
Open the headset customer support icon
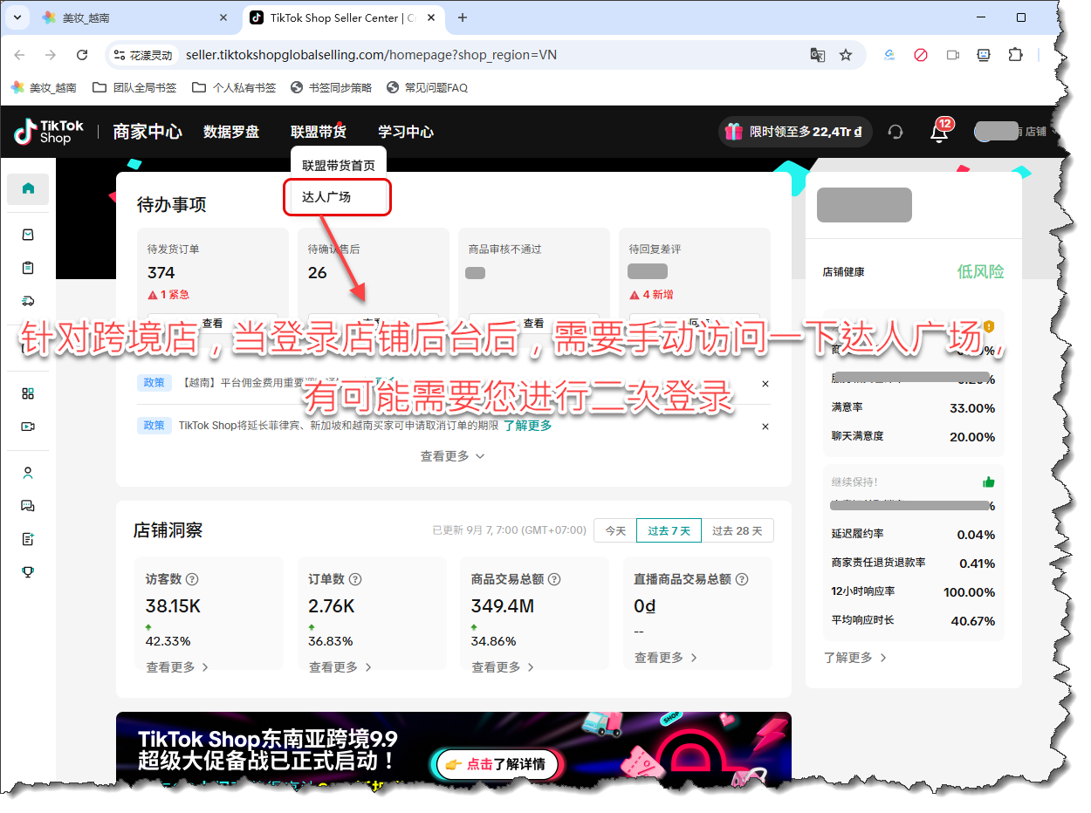click(895, 132)
